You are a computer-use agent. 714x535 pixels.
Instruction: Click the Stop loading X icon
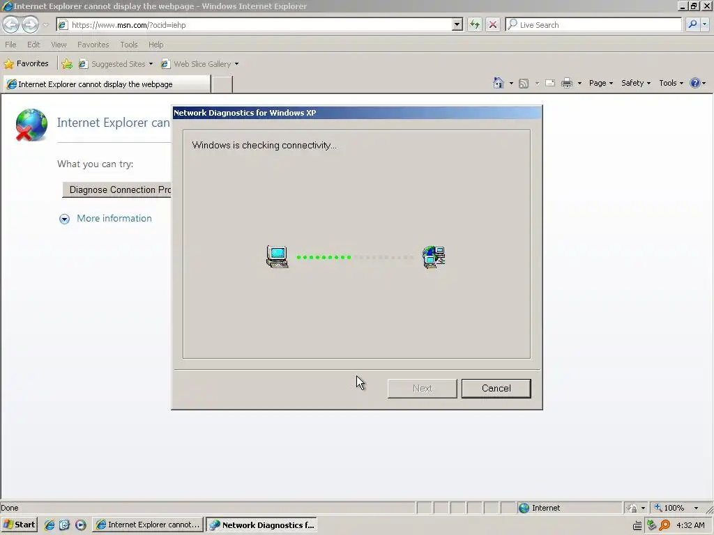click(493, 24)
